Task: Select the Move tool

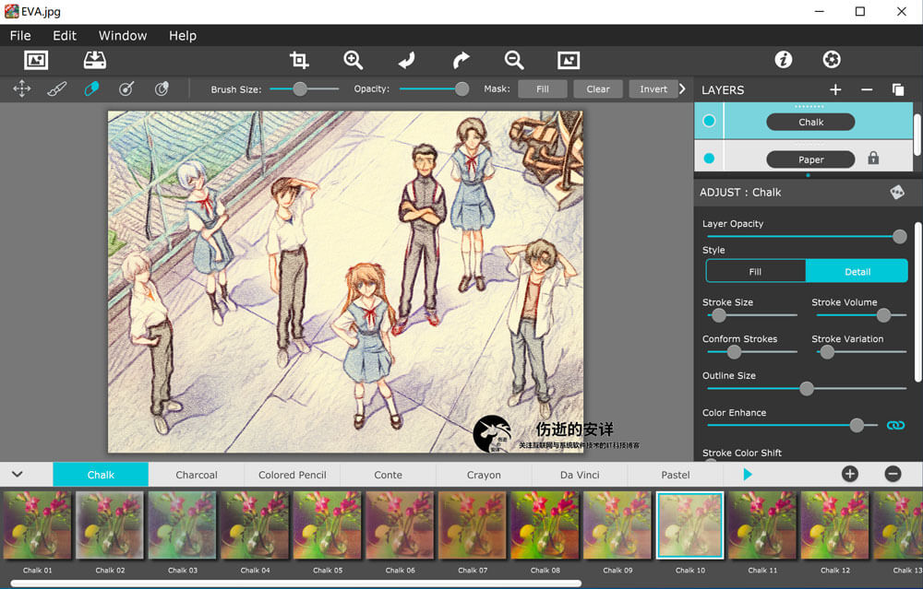Action: 22,88
